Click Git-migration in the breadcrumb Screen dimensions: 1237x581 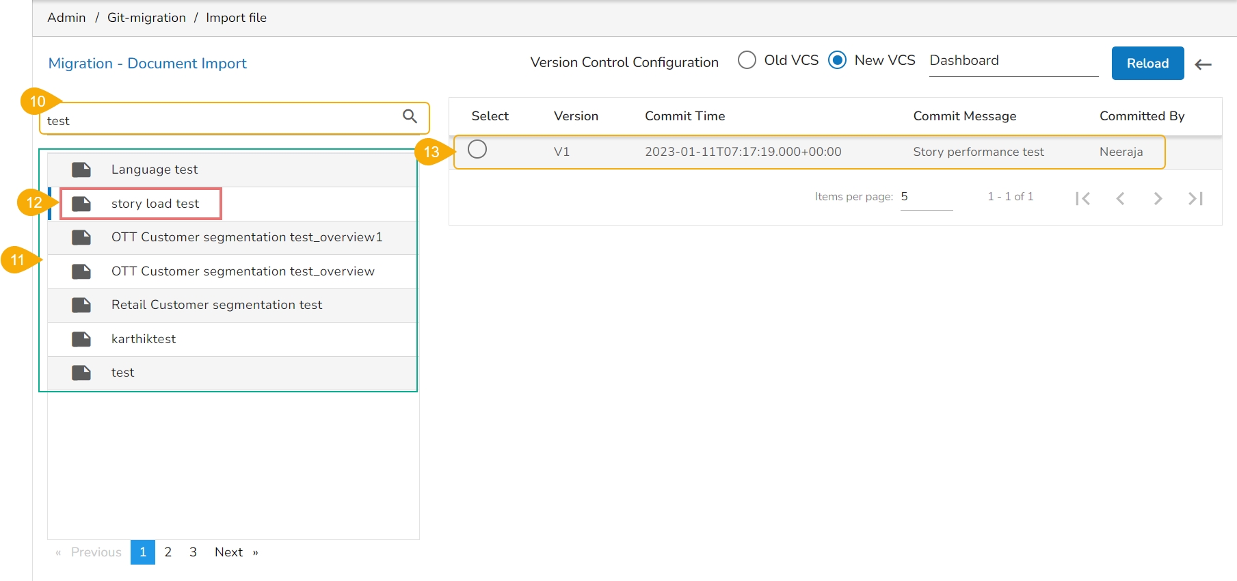tap(146, 18)
